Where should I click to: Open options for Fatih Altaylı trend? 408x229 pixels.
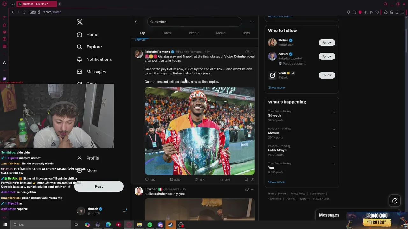333,147
